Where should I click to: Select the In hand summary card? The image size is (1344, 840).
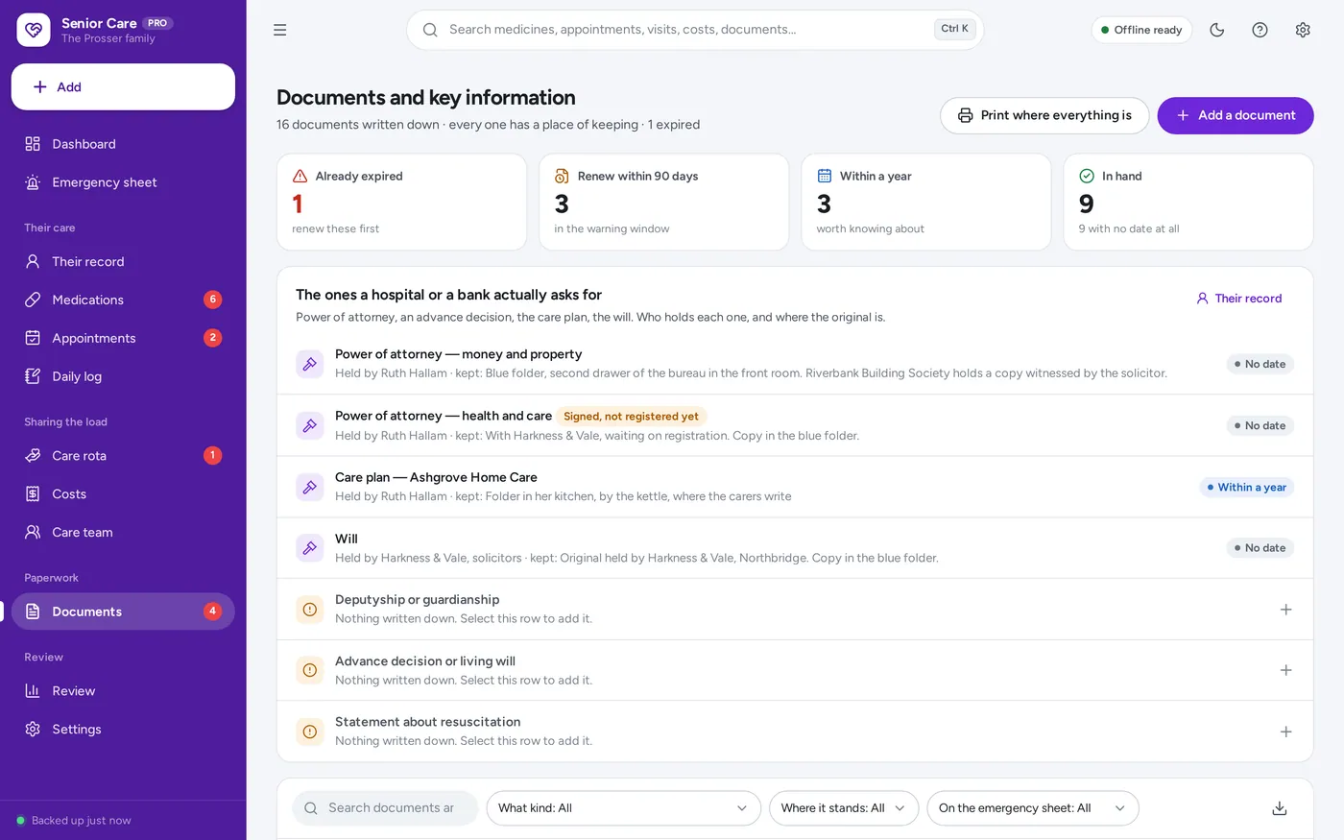coord(1188,203)
